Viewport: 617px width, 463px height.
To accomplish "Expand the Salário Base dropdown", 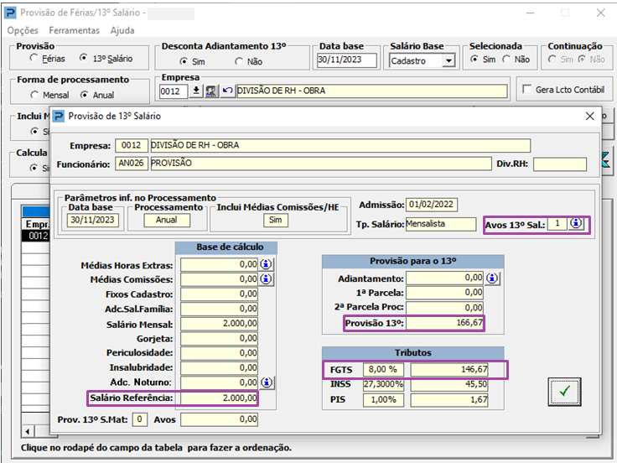I will [448, 60].
